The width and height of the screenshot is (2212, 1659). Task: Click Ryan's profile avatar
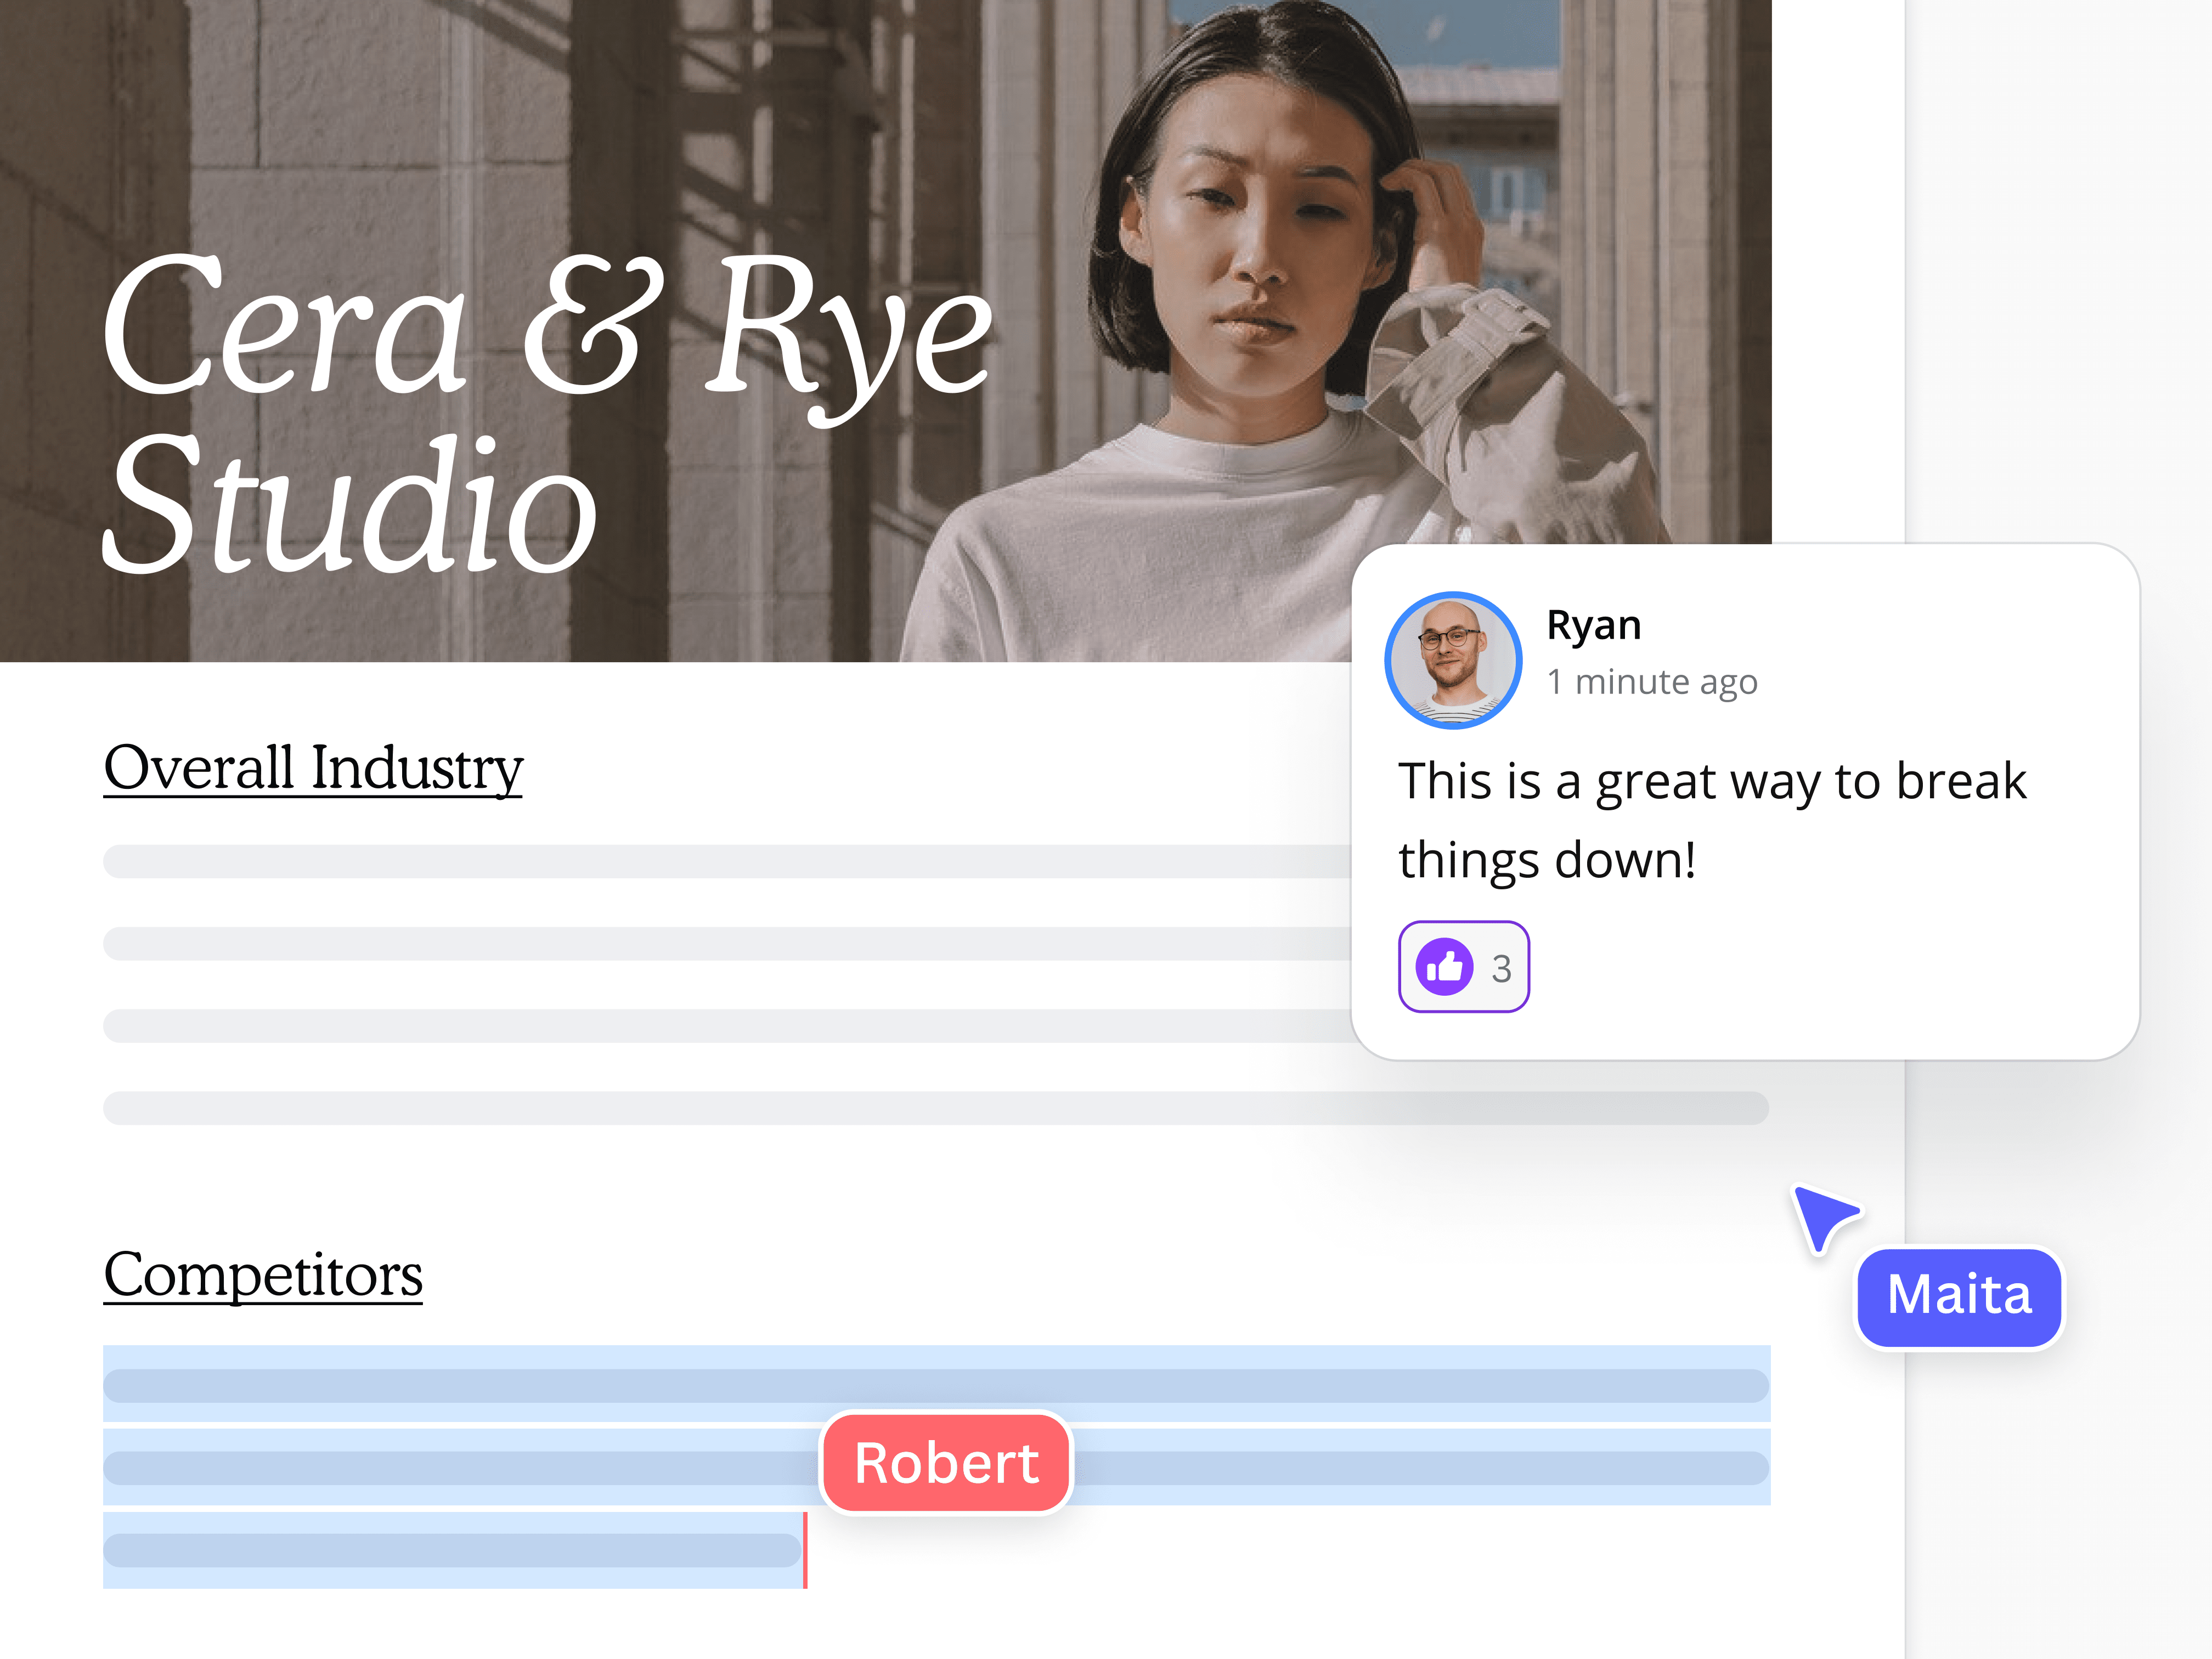(x=1453, y=660)
